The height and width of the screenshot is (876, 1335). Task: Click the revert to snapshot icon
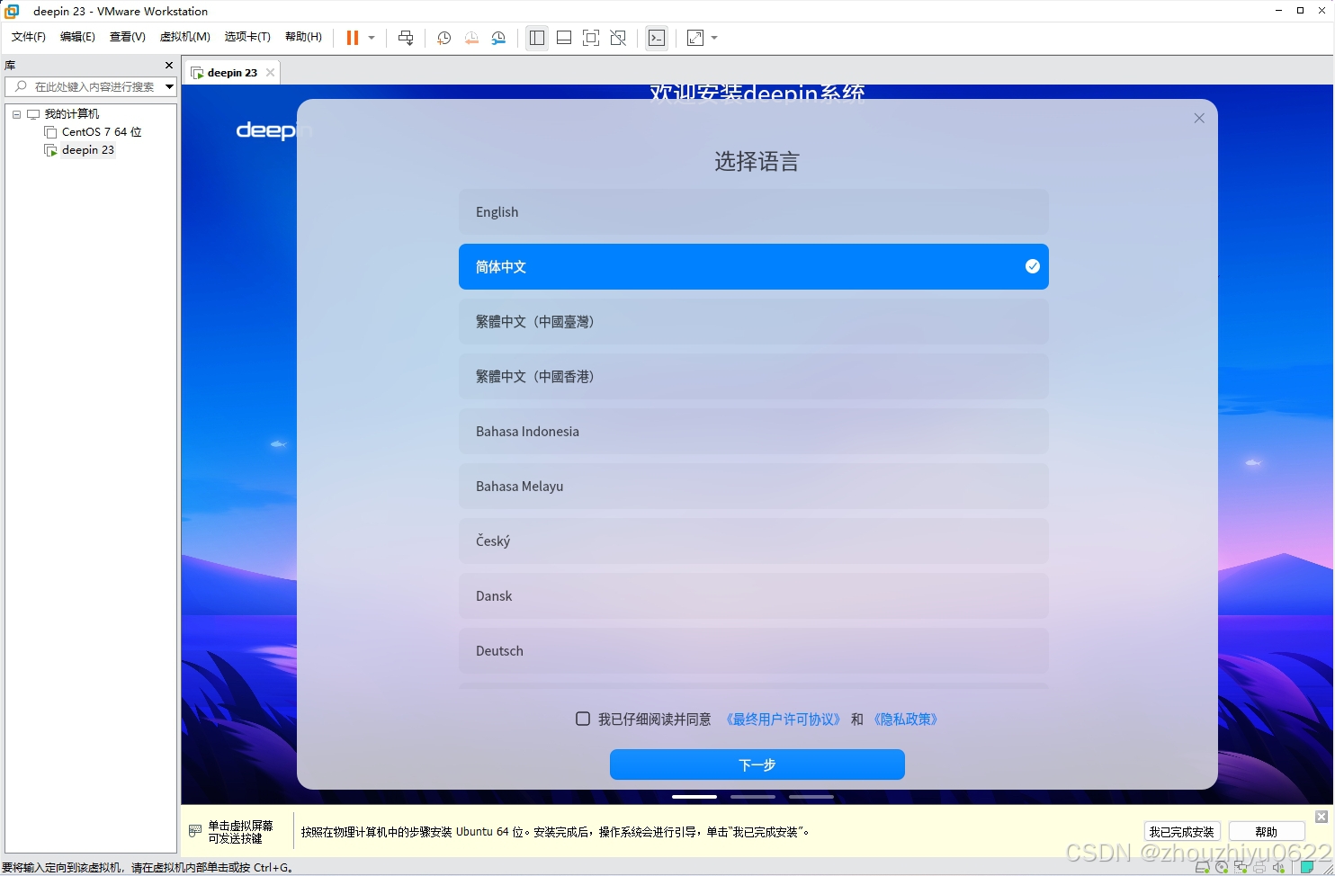coord(471,38)
